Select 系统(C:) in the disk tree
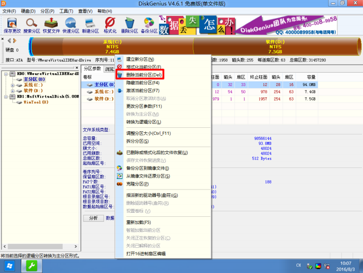 coord(33,85)
